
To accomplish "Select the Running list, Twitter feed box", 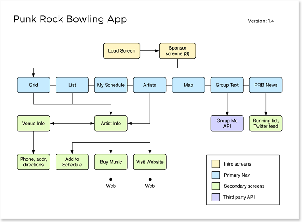I will tap(266, 124).
